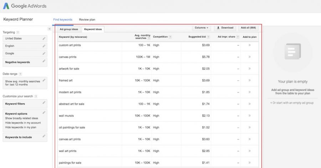Image resolution: width=321 pixels, height=168 pixels.
Task: Collapse the left sidebar panel
Action: [x=50, y=29]
